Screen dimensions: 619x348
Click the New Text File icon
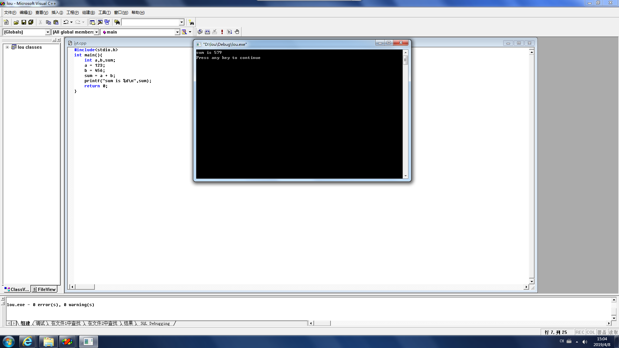[x=6, y=22]
